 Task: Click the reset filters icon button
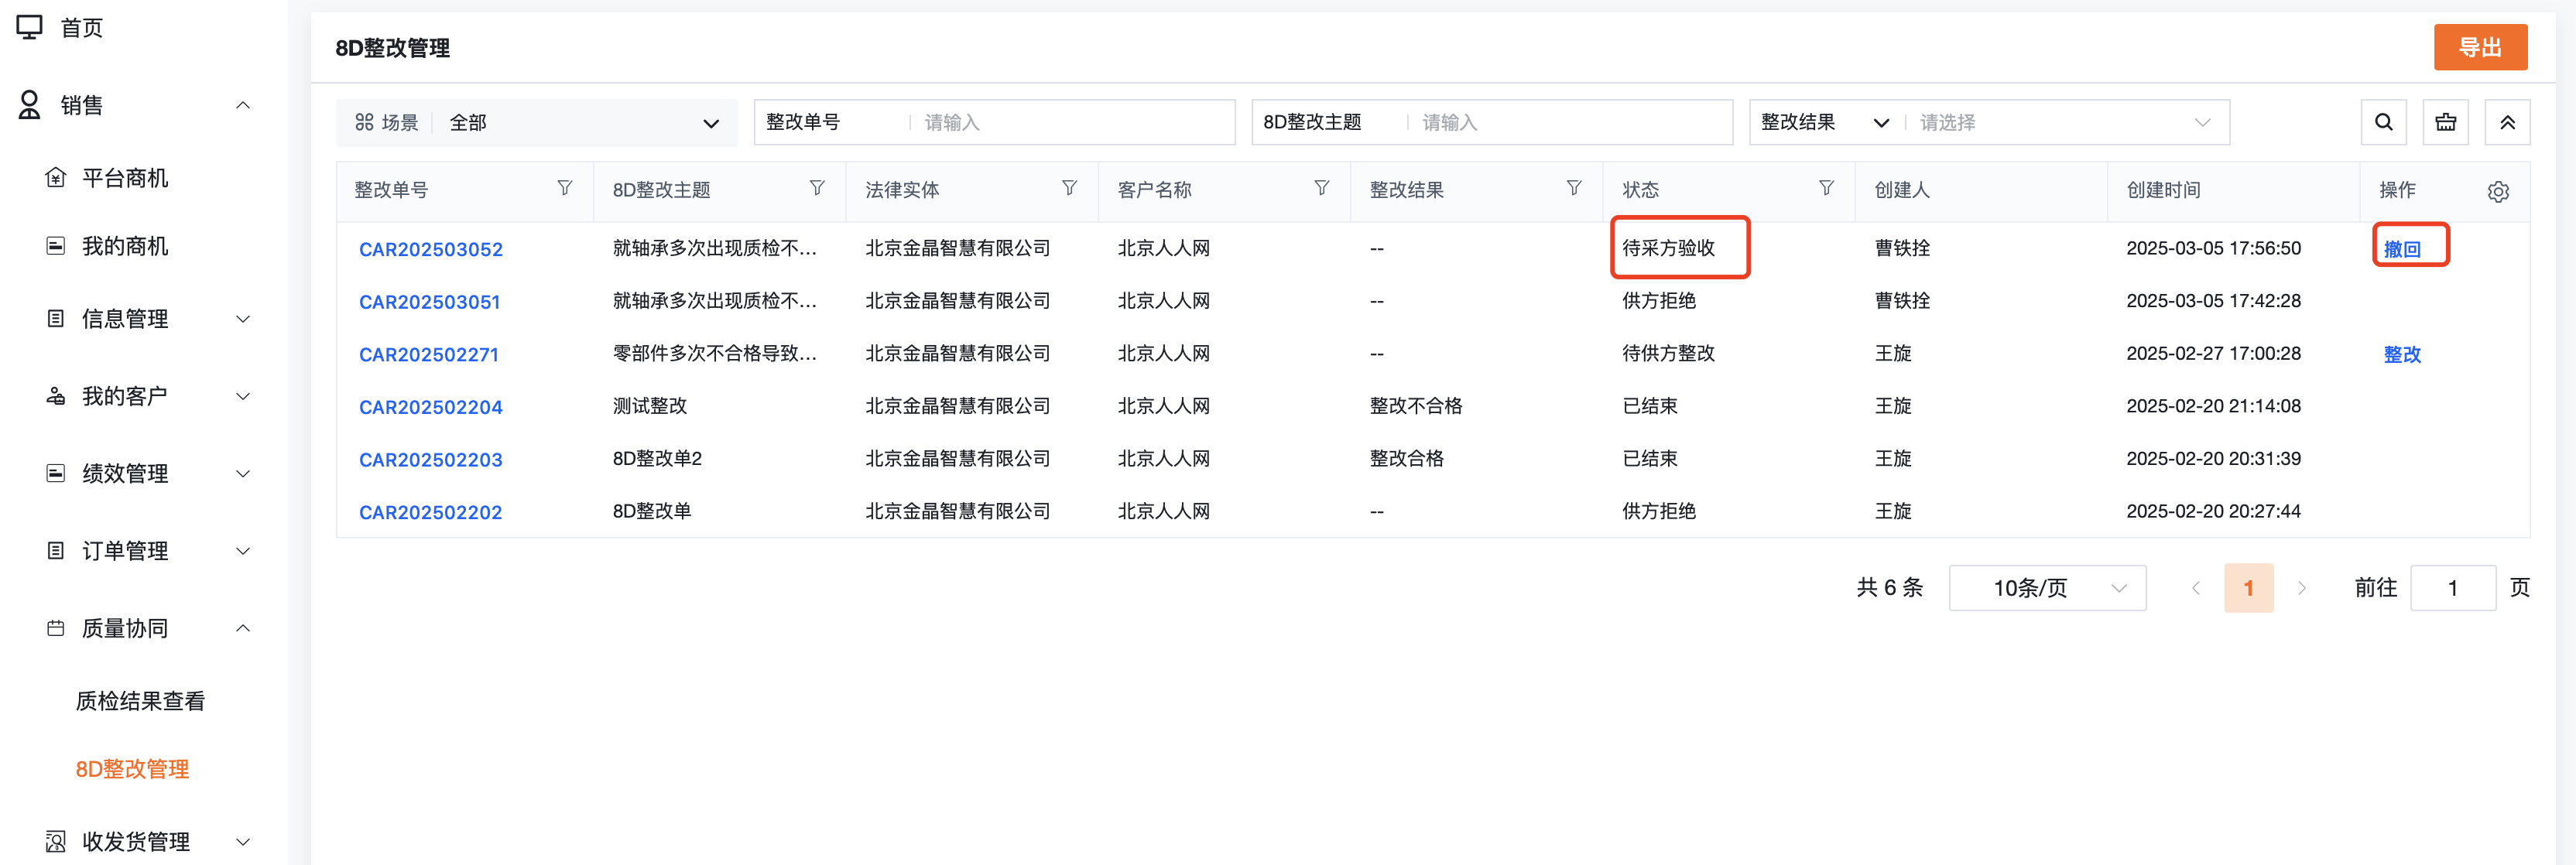(x=2445, y=122)
